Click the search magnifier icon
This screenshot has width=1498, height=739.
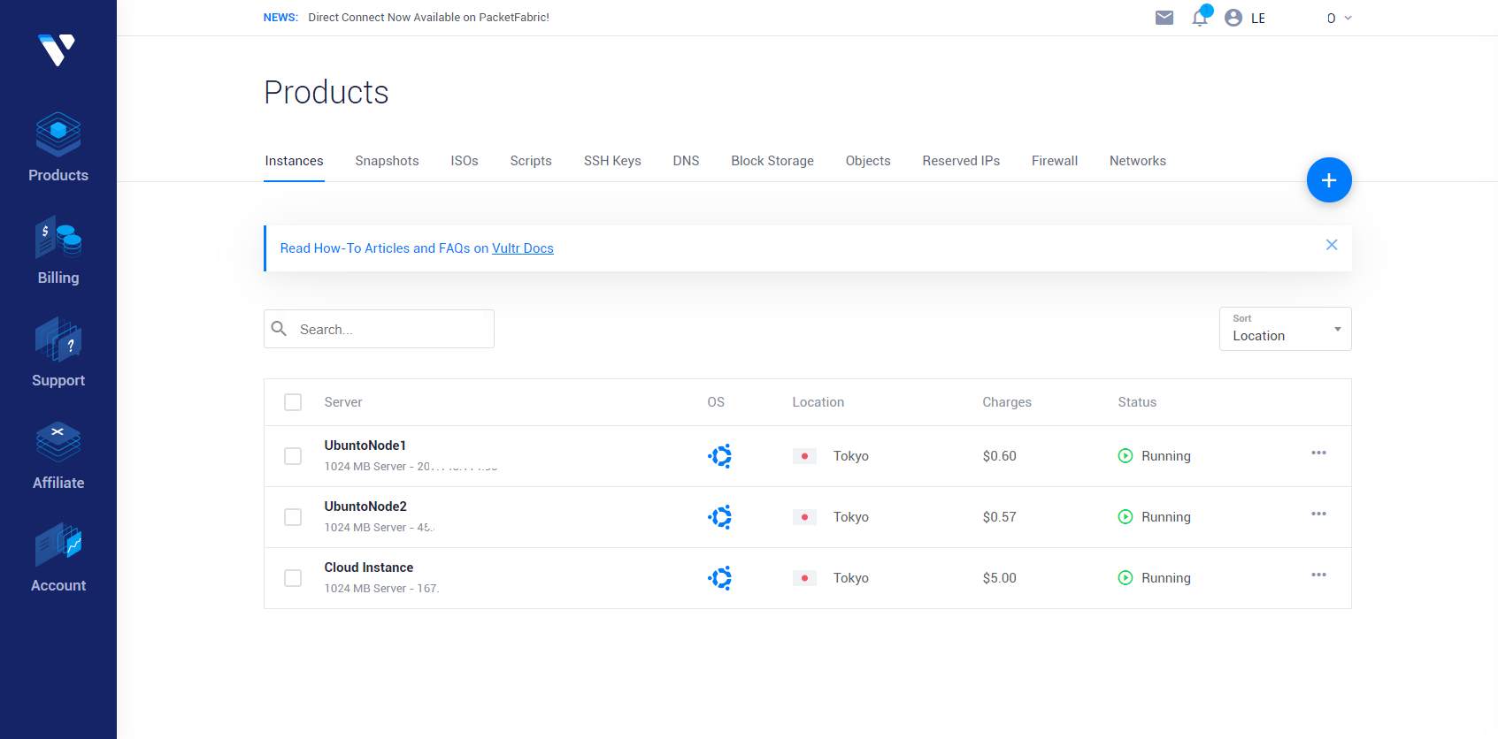[x=280, y=329]
